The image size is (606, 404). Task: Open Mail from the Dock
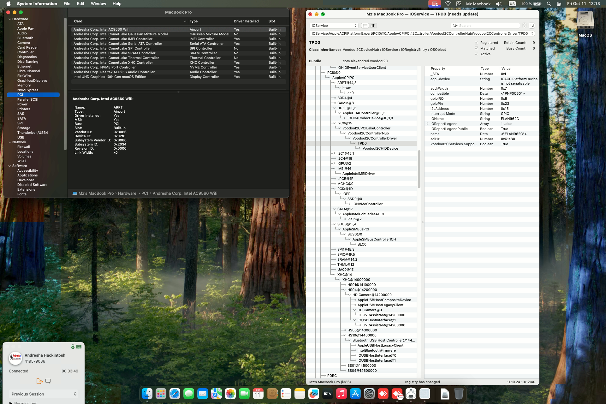tap(203, 394)
